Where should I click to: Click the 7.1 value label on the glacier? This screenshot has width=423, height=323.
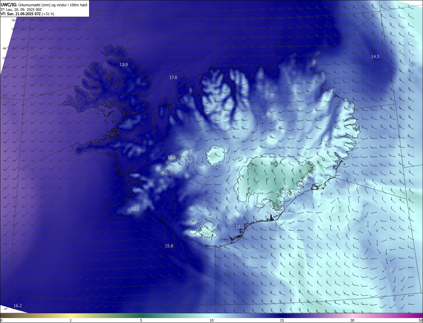click(251, 167)
